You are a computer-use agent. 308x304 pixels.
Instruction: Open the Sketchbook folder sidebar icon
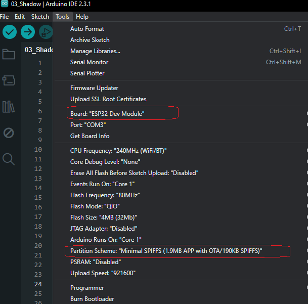pos(9,54)
